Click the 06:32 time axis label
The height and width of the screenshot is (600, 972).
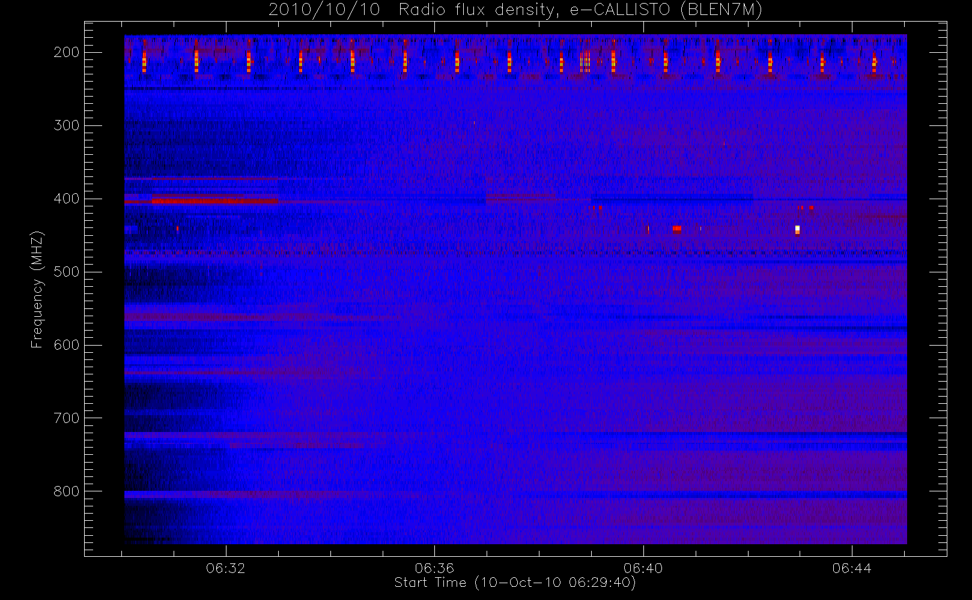(x=226, y=568)
